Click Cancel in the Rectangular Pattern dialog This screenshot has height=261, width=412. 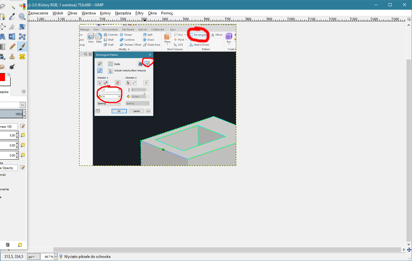pos(136,111)
